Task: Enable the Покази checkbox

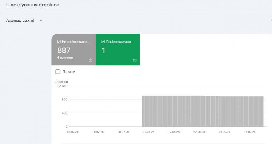Action: [x=58, y=72]
